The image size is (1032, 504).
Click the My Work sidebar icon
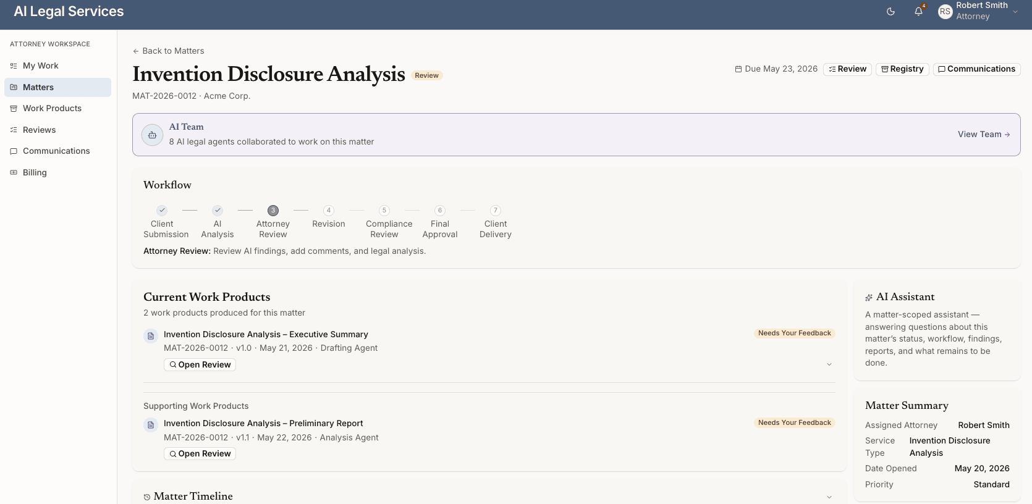[x=14, y=65]
